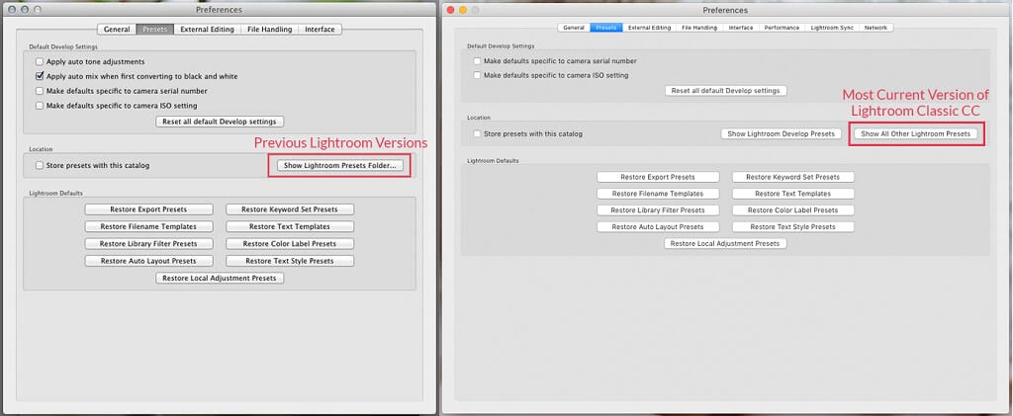This screenshot has height=416, width=1013.
Task: Enable camera serial number defaults in Classic CC window
Action: [x=478, y=61]
